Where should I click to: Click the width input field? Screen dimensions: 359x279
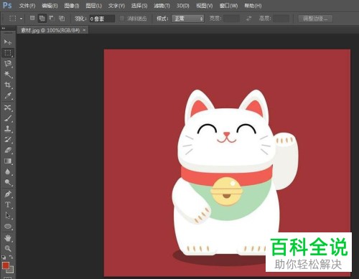point(231,19)
